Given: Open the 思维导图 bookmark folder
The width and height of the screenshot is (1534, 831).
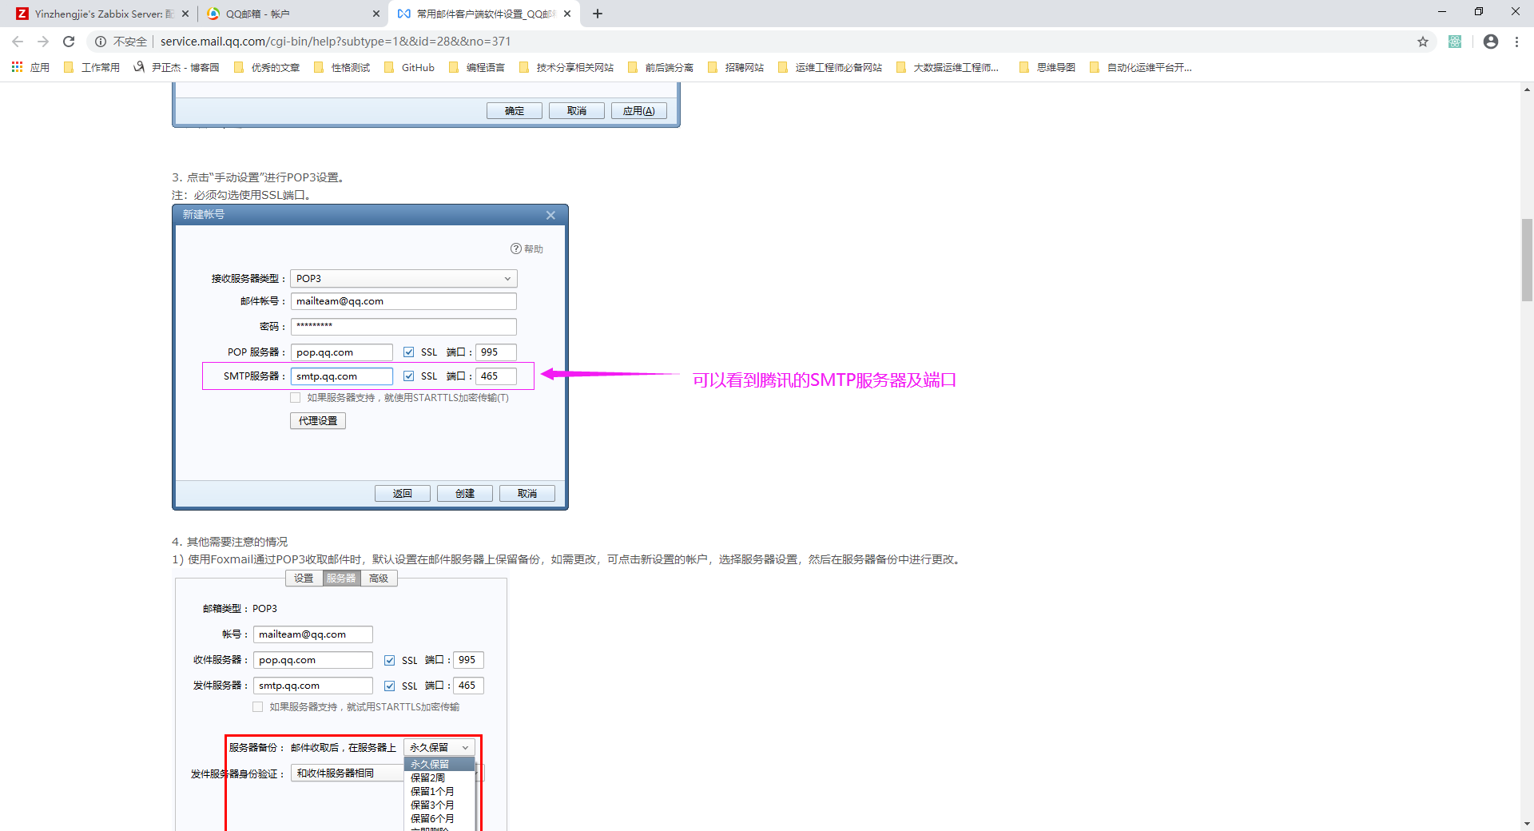Looking at the screenshot, I should point(1047,67).
